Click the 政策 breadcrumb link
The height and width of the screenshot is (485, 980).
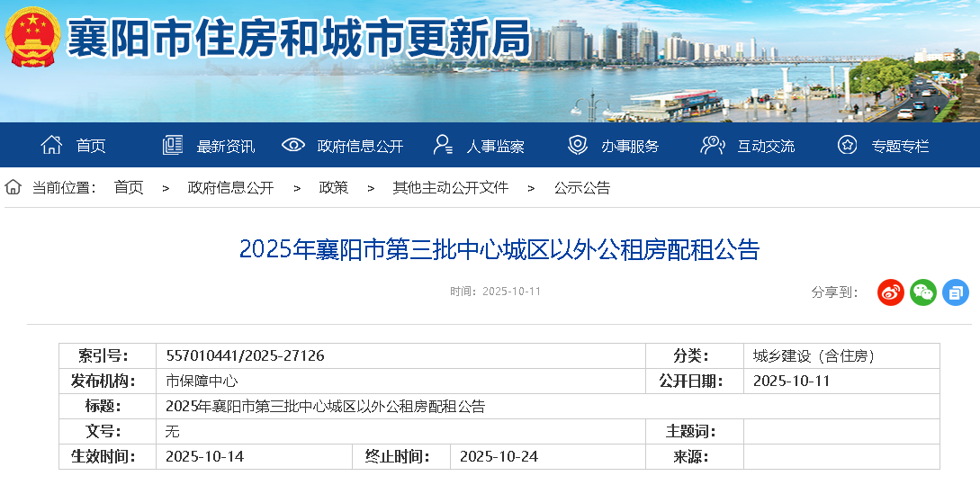pyautogui.click(x=333, y=188)
